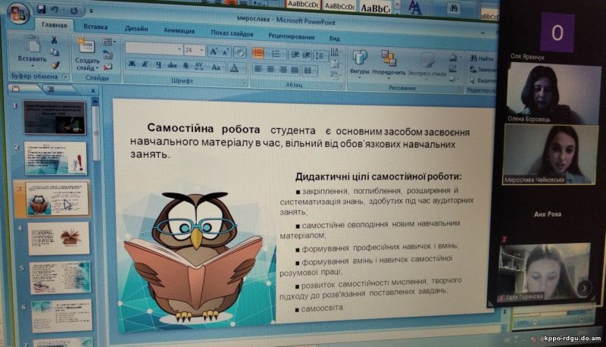Click the Выделить select button
Image resolution: width=606 pixels, height=347 pixels.
pos(483,80)
